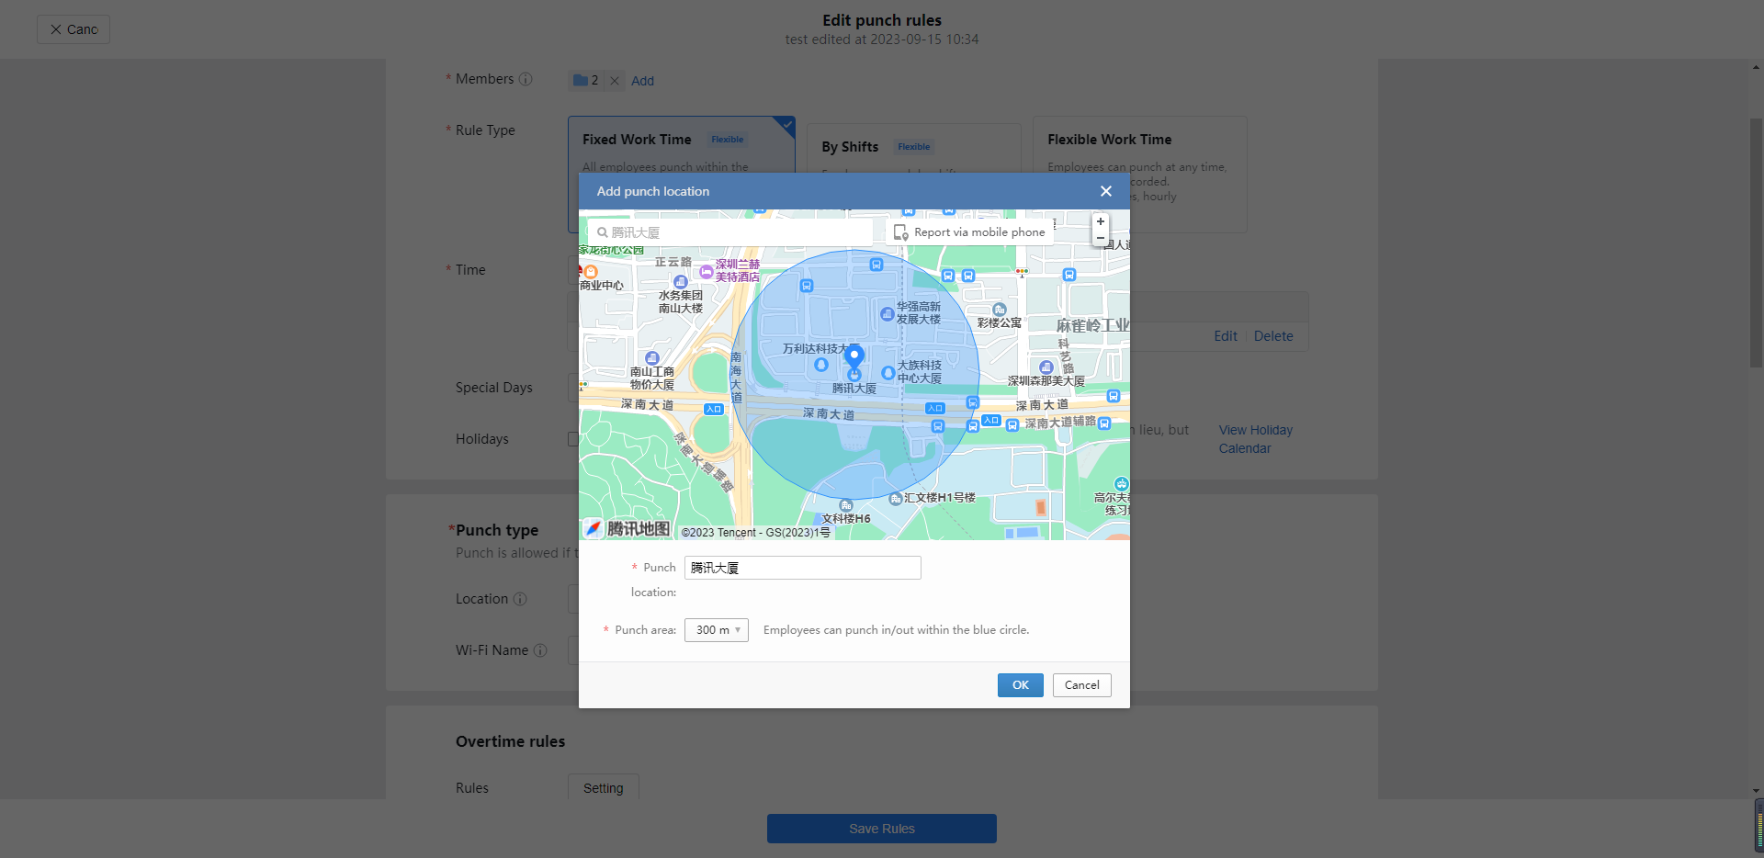Click the 商业中心 orange map icon
1764x858 pixels.
pyautogui.click(x=591, y=272)
